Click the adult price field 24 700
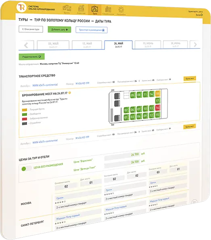 click(x=122, y=155)
